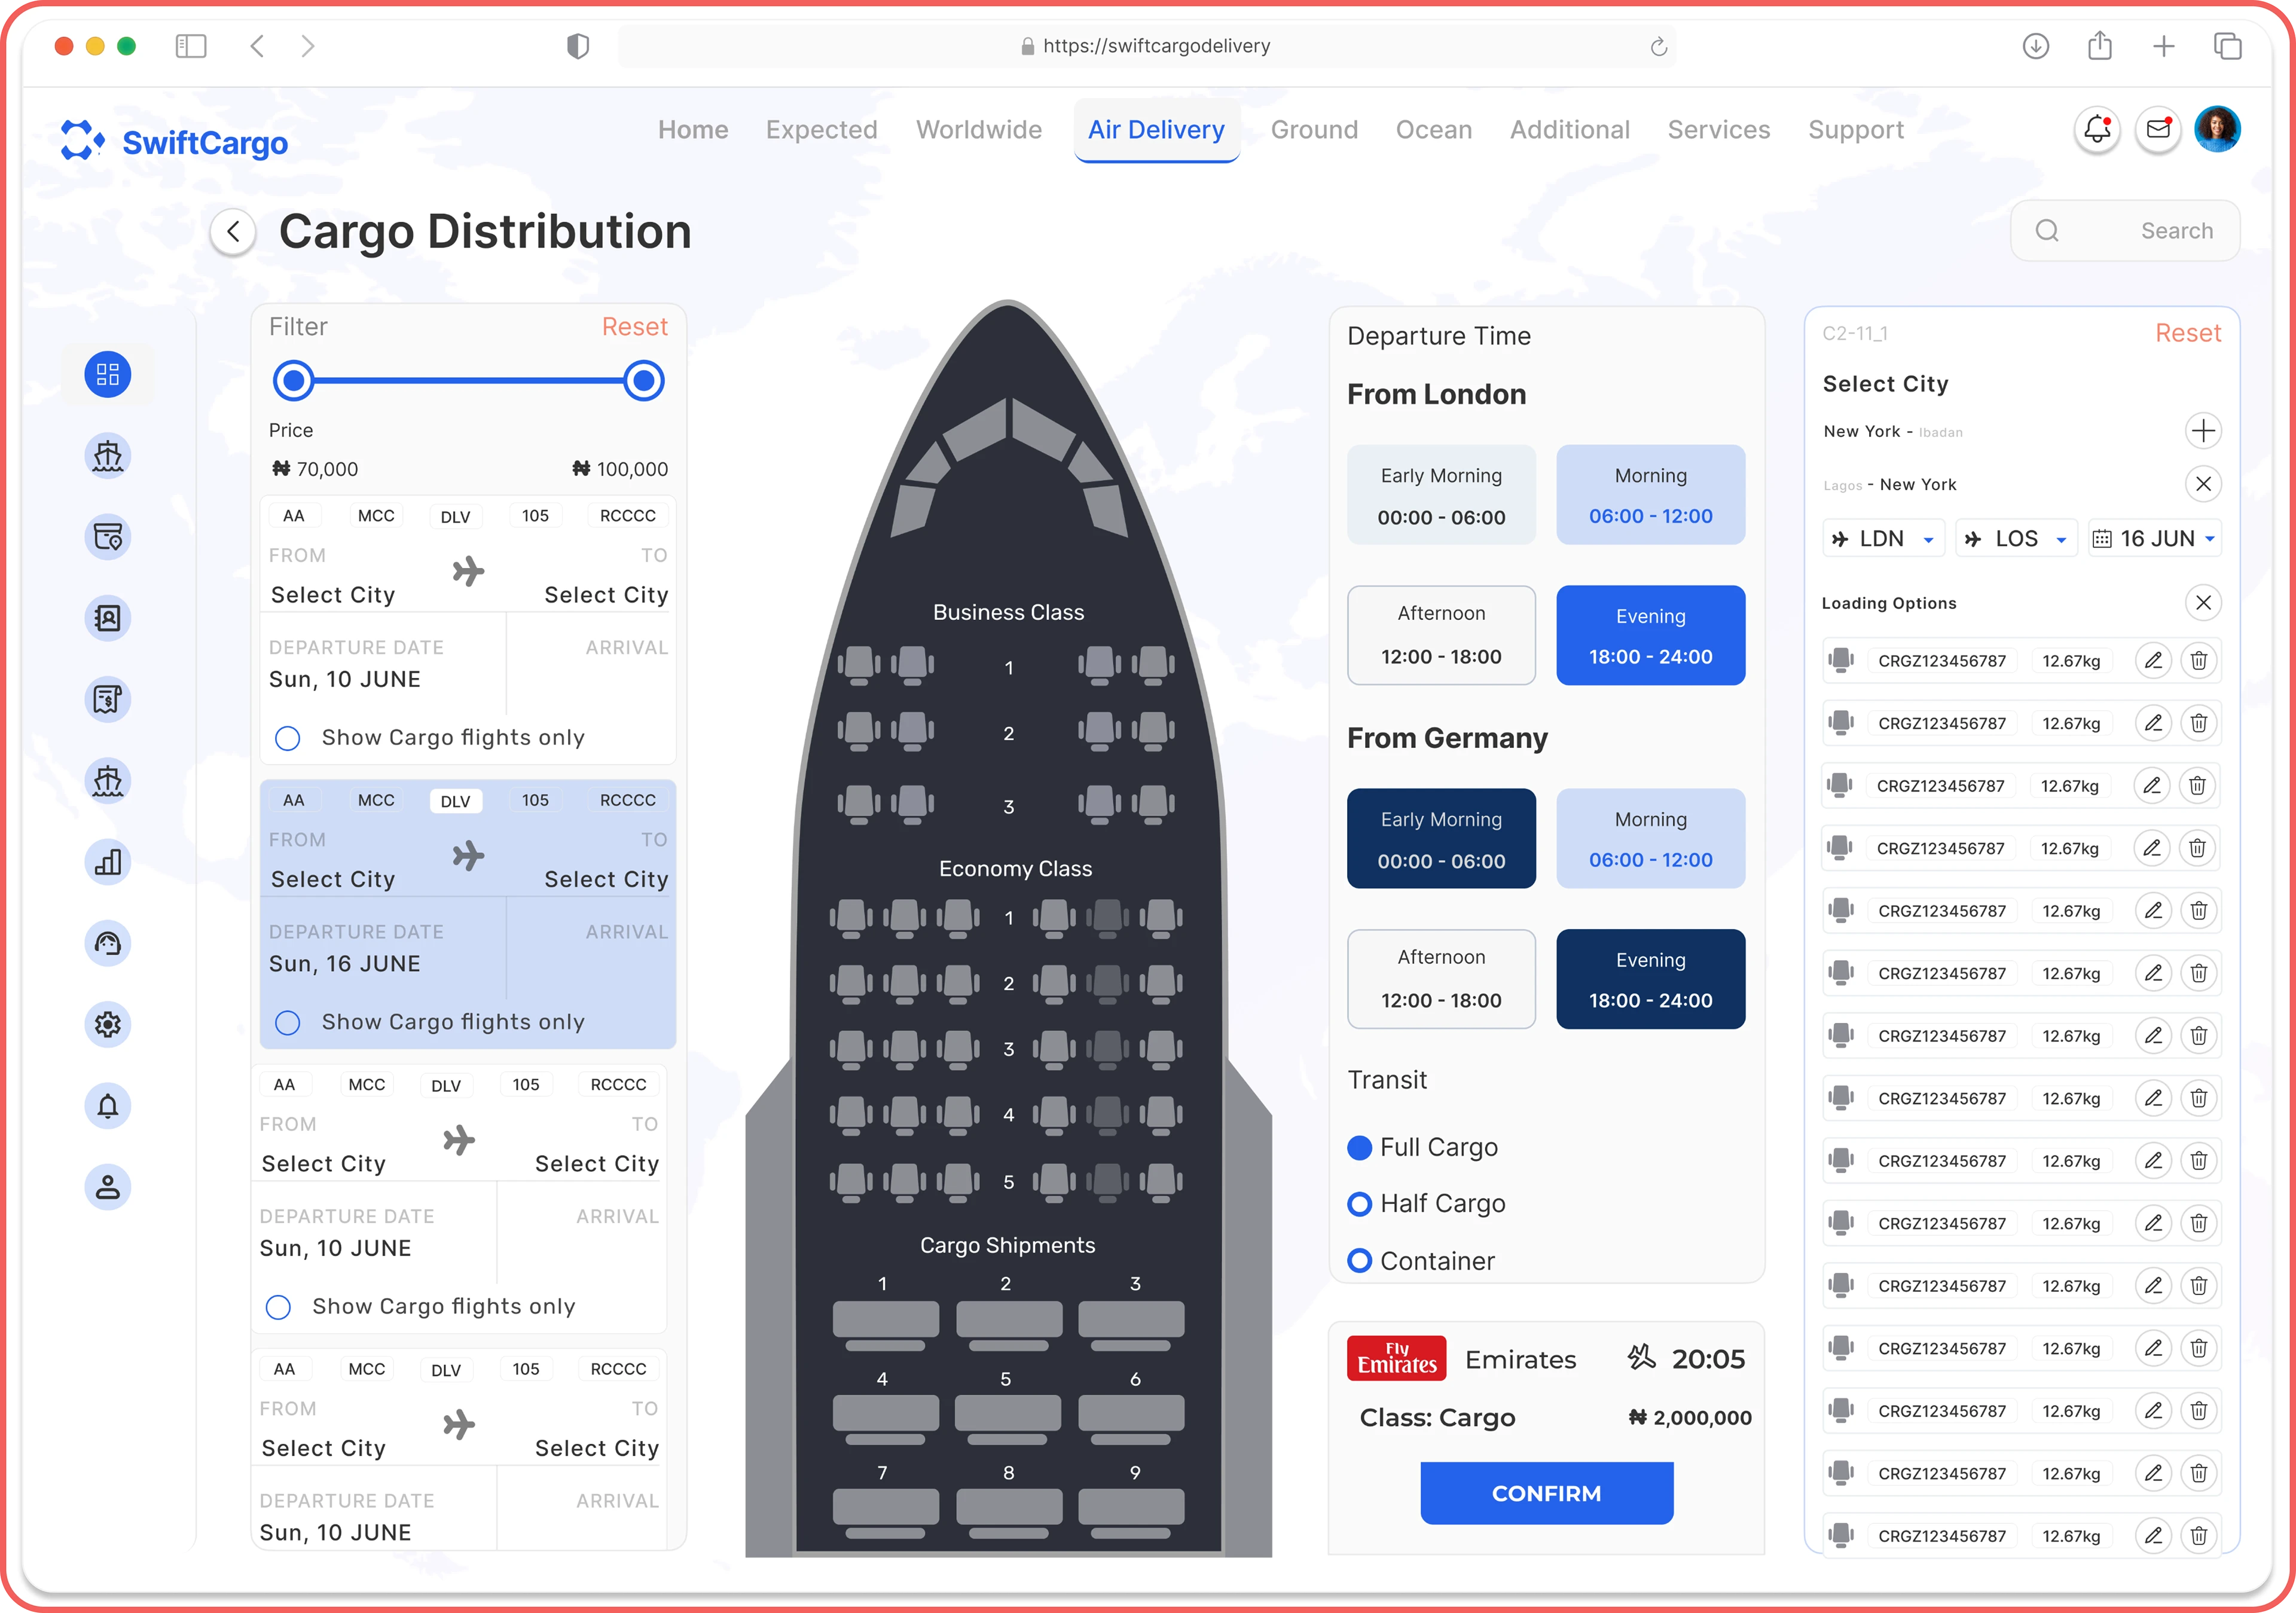Open the notifications bell in the header
Viewport: 2296px width, 1613px height.
point(2096,130)
